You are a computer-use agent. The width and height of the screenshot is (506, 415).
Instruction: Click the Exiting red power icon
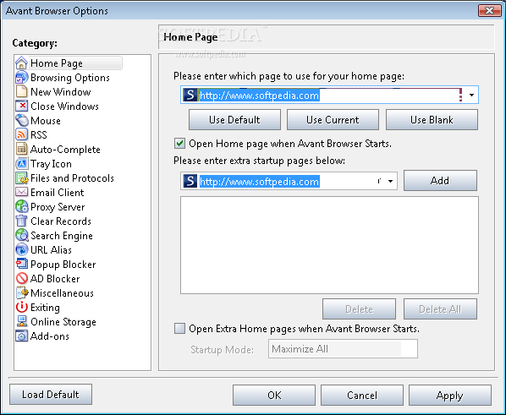point(22,307)
